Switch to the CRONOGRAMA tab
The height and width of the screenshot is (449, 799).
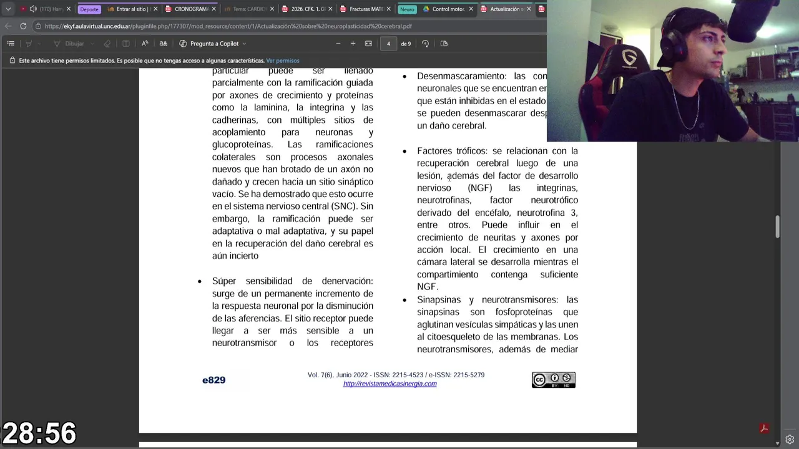click(x=192, y=9)
